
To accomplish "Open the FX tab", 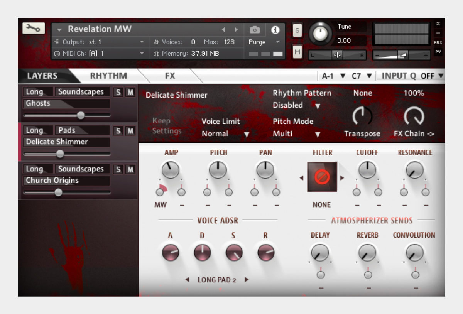I will [170, 76].
